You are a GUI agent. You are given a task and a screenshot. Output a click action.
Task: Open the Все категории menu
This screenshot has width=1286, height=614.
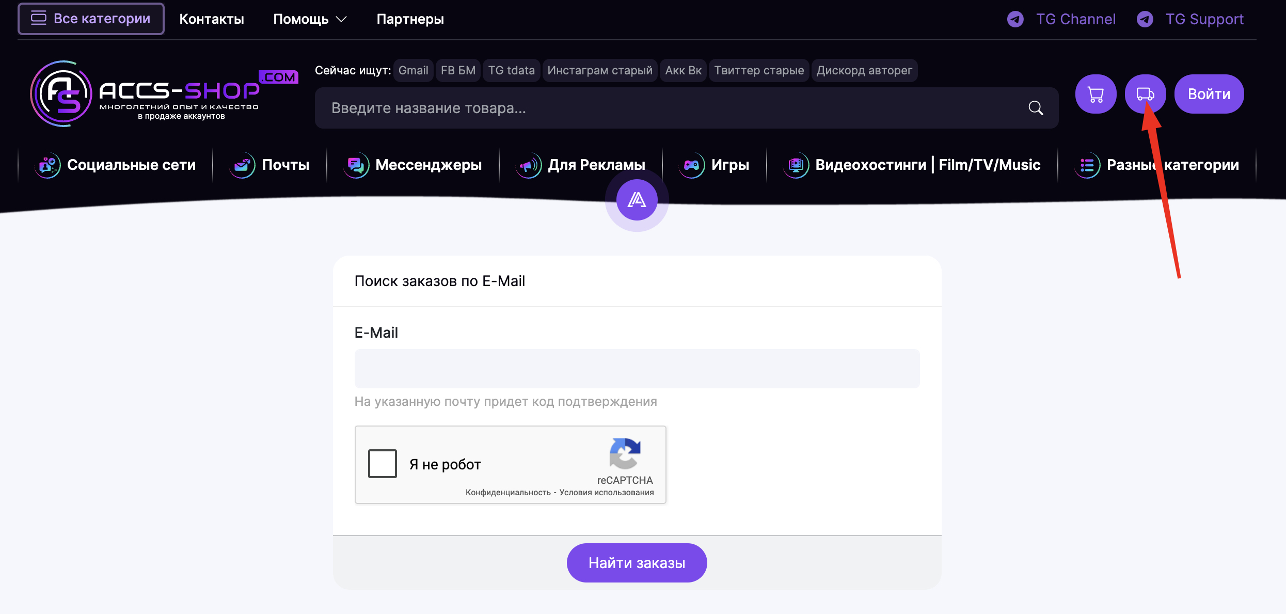[91, 19]
